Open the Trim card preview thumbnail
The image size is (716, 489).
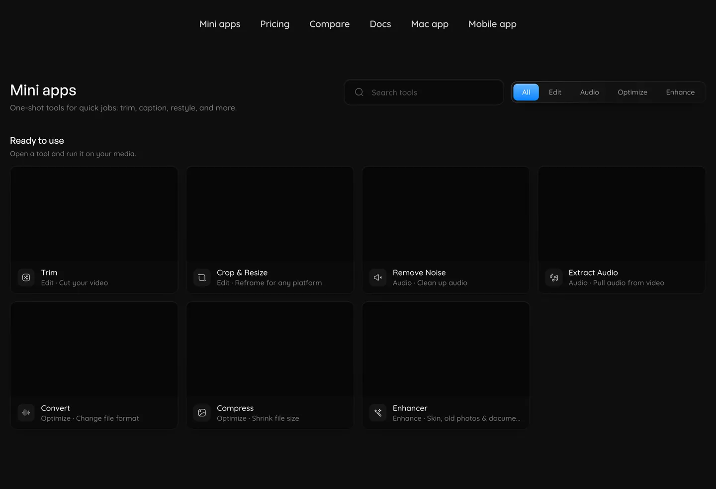[94, 214]
